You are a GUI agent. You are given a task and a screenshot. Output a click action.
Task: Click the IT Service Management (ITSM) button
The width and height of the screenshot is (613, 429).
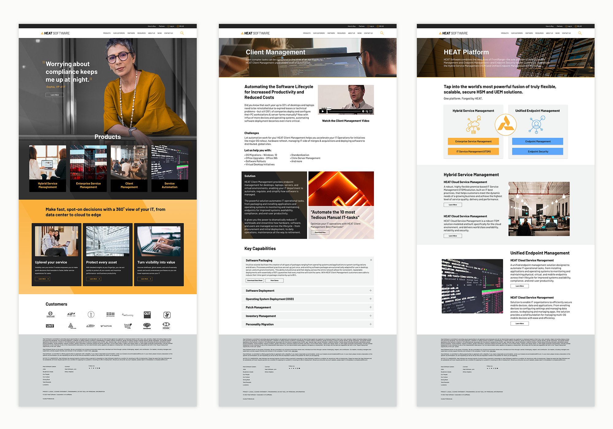[x=473, y=151]
